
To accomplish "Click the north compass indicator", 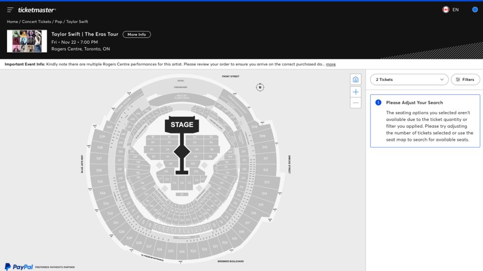I will 260,87.
